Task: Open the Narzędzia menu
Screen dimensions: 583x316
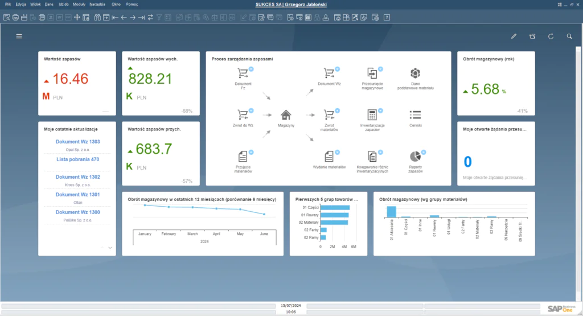Action: tap(97, 4)
